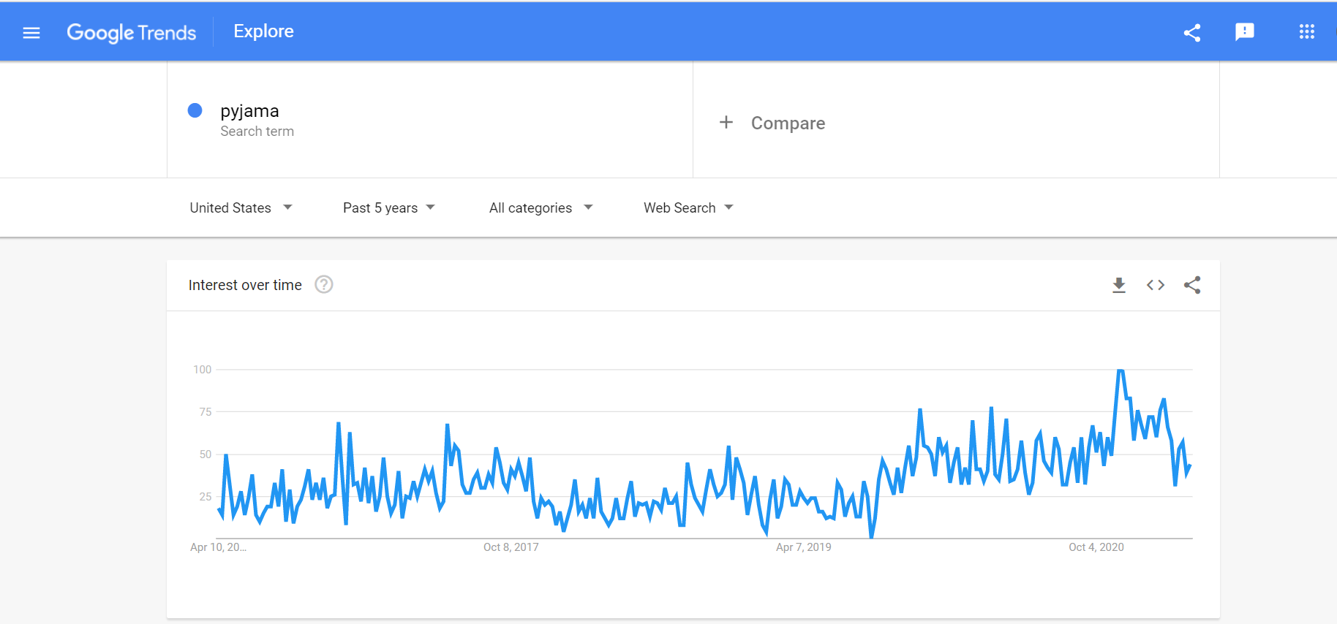1337x624 pixels.
Task: Go to the Google Trends home logo
Action: coord(132,32)
